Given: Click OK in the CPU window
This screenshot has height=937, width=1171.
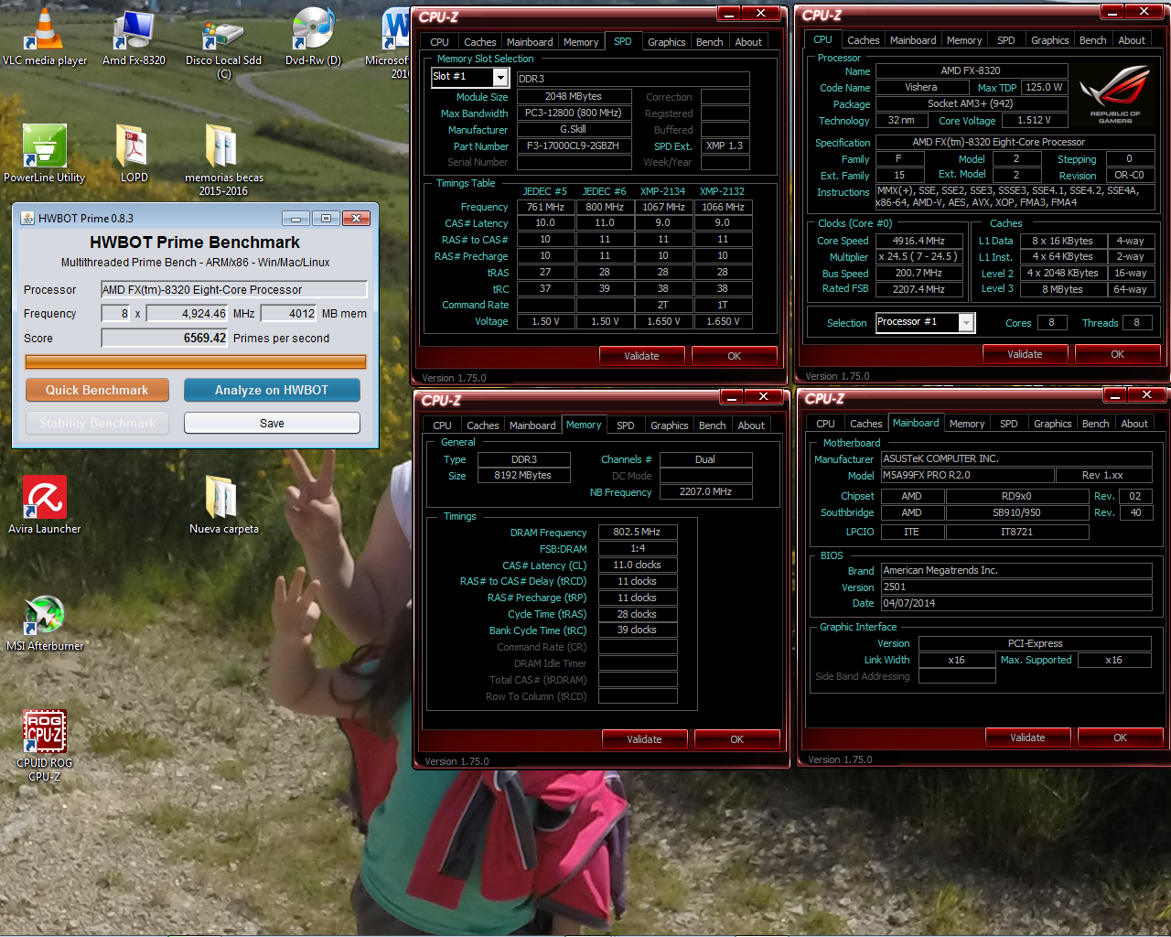Looking at the screenshot, I should point(1117,354).
